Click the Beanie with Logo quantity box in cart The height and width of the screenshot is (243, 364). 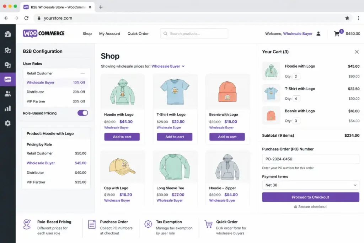coord(296,121)
